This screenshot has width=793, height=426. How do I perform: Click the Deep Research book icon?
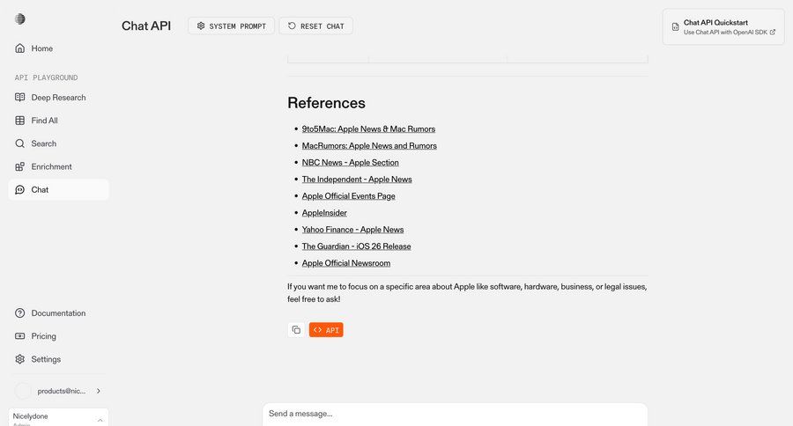20,98
